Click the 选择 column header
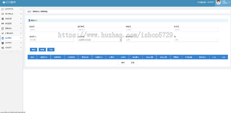This screenshot has width=231, height=113. [x=32, y=57]
